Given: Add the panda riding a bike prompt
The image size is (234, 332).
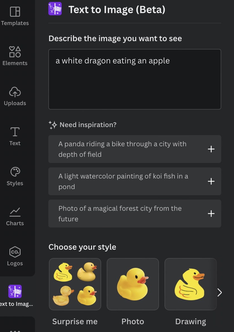Looking at the screenshot, I should coord(211,149).
